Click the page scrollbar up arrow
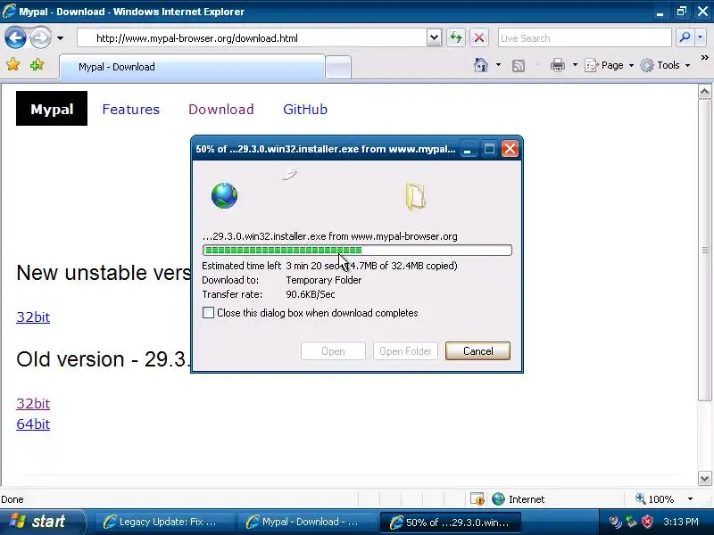Viewport: 714px width, 535px height. [704, 92]
